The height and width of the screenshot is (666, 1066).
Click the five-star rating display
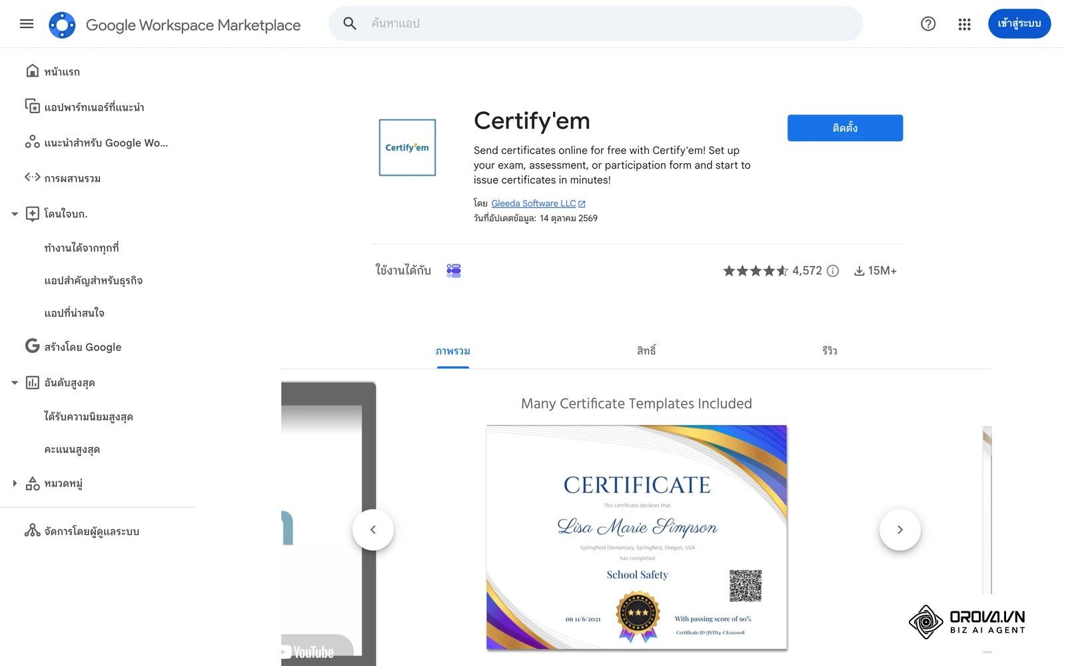coord(756,270)
